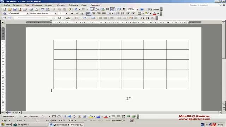Image resolution: width=226 pixels, height=127 pixels.
Task: Open the 0,5 line weight dropdown
Action: pyautogui.click(x=64, y=18)
